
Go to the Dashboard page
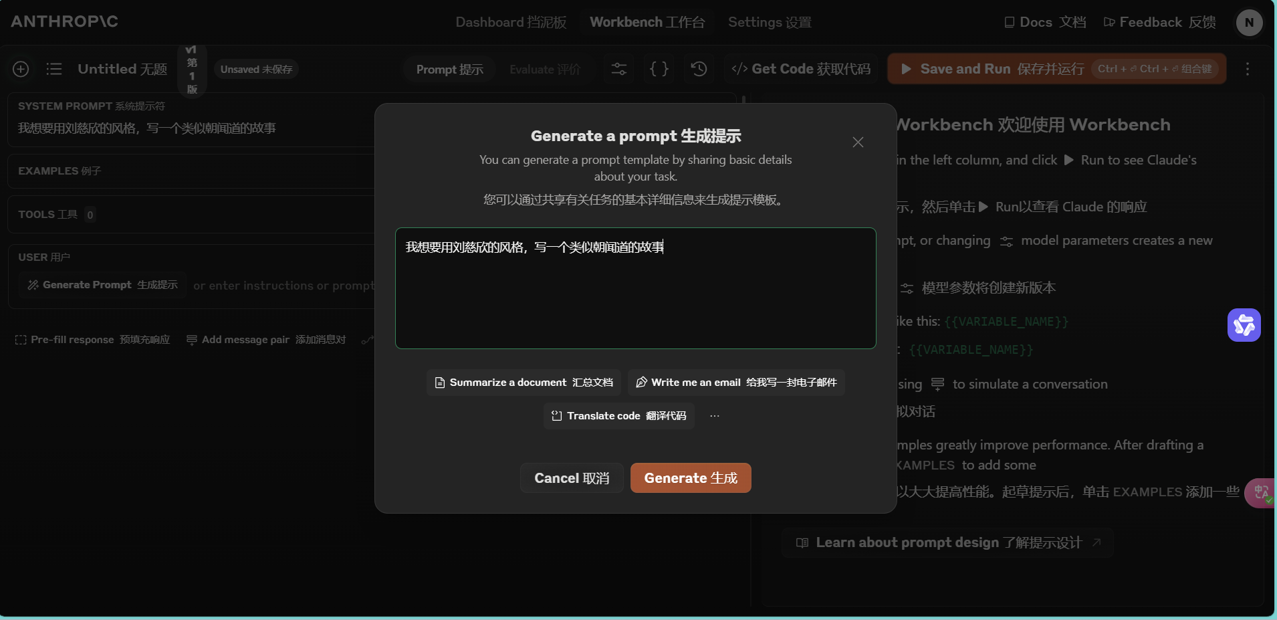[511, 22]
